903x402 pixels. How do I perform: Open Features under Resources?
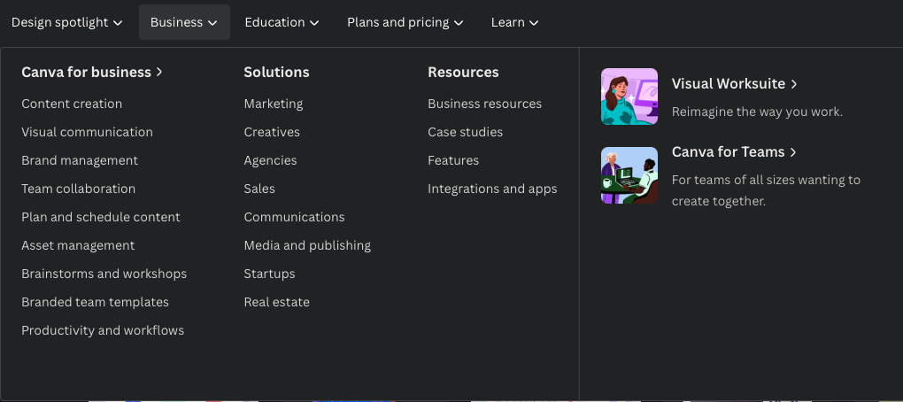click(x=453, y=160)
